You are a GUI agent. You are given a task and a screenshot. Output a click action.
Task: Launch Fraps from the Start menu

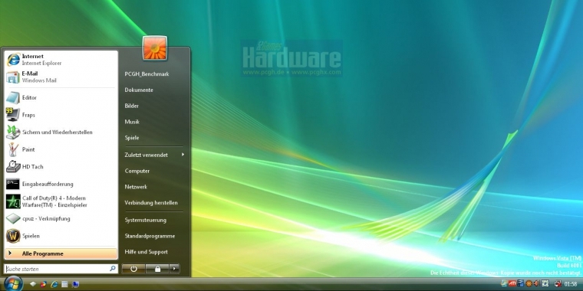61,115
